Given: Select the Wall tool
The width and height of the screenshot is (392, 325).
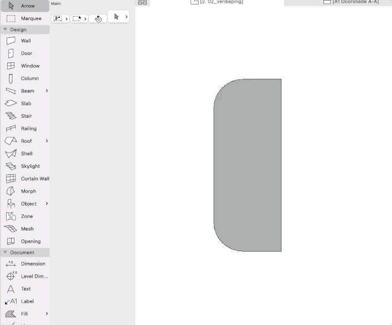Looking at the screenshot, I should click(25, 41).
